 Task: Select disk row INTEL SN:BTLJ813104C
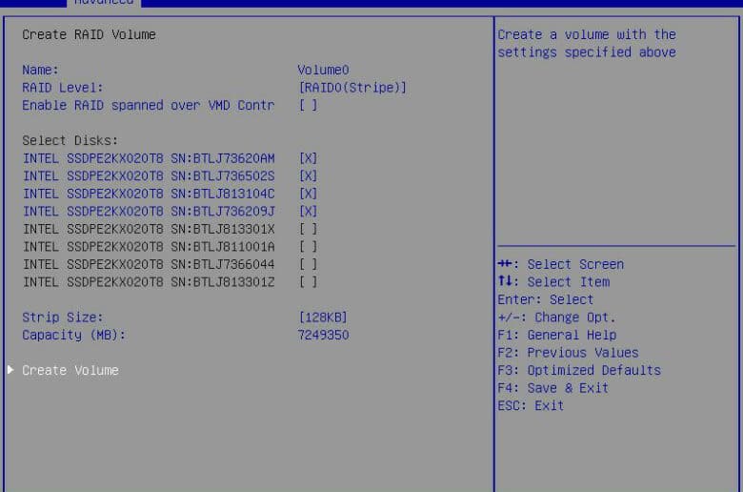(149, 194)
